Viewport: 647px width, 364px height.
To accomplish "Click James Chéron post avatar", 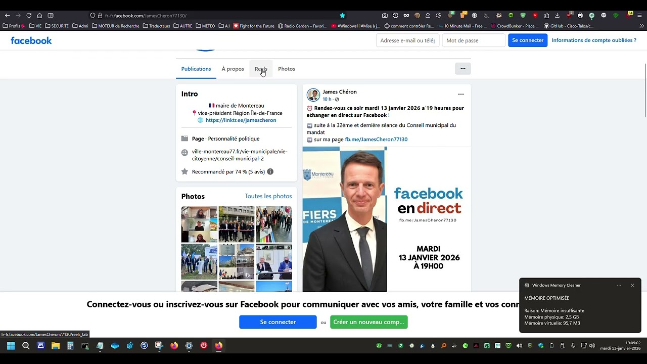I will [313, 95].
